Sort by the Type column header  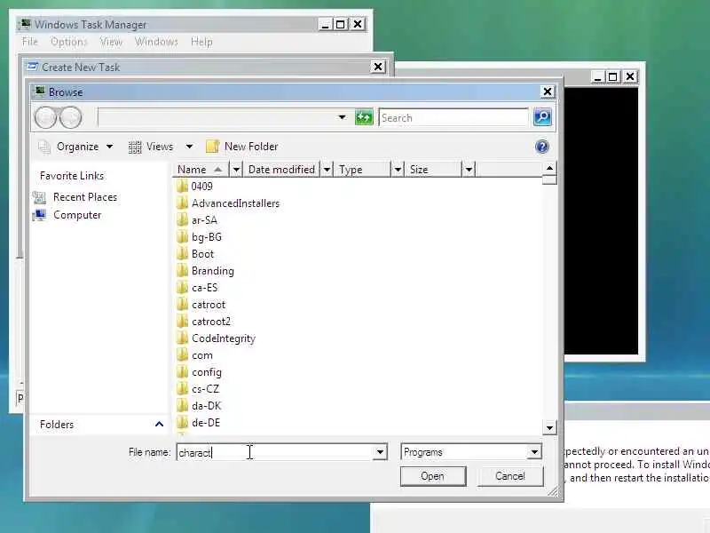(362, 170)
